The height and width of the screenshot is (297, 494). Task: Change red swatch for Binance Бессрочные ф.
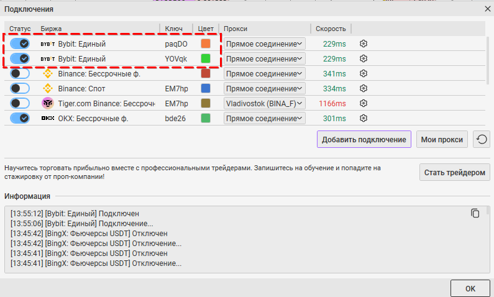click(206, 73)
